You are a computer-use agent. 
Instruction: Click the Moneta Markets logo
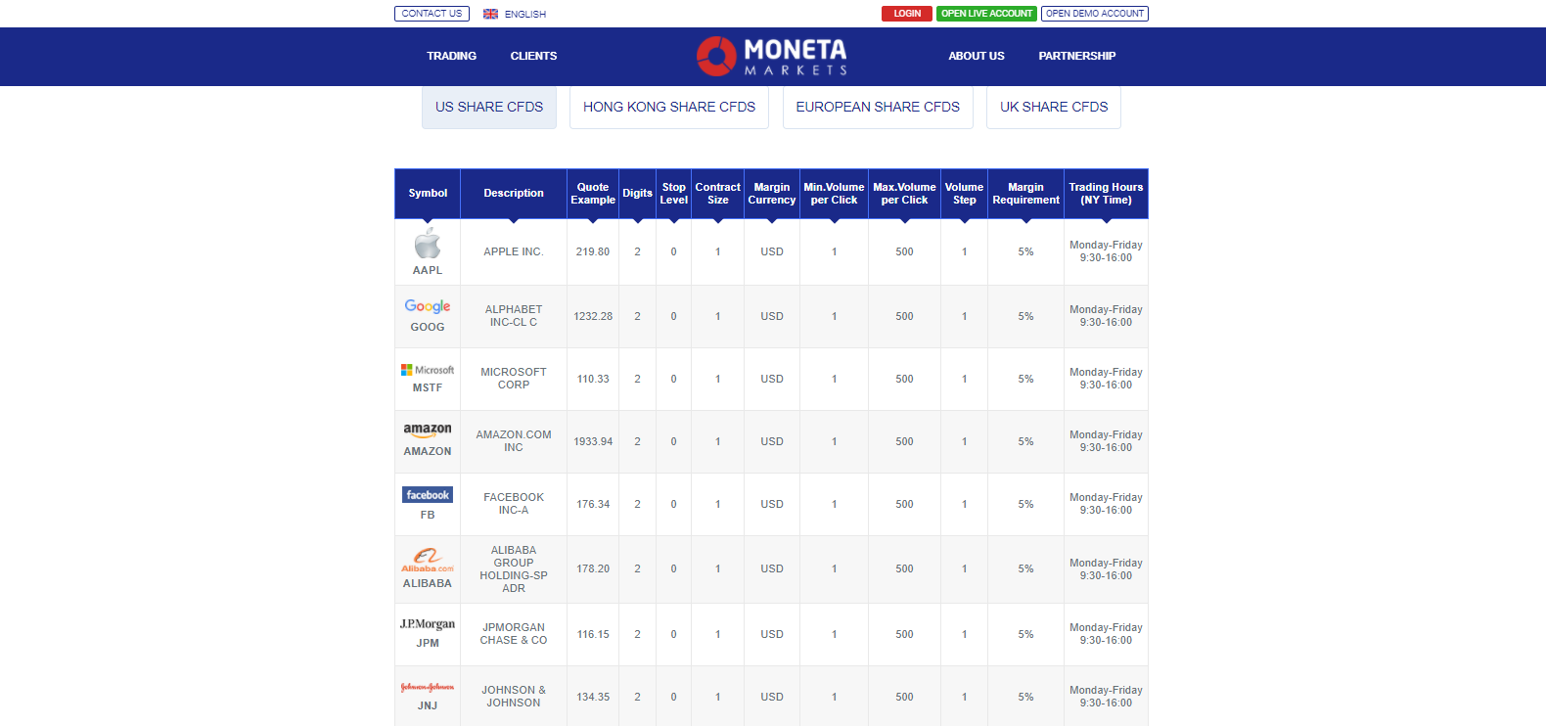pos(772,56)
